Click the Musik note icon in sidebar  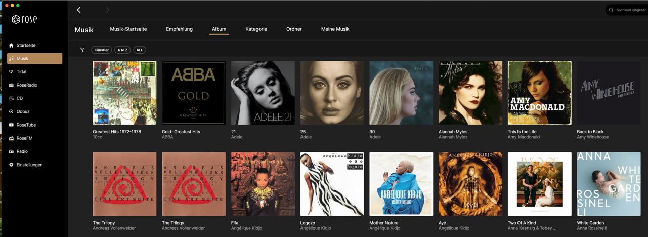[x=11, y=59]
